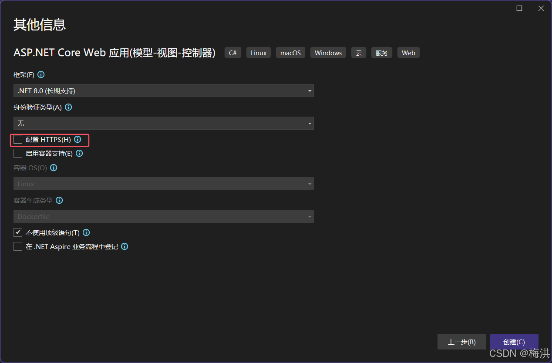Expand the 身份验证类型 dropdown showing 无

coord(164,123)
